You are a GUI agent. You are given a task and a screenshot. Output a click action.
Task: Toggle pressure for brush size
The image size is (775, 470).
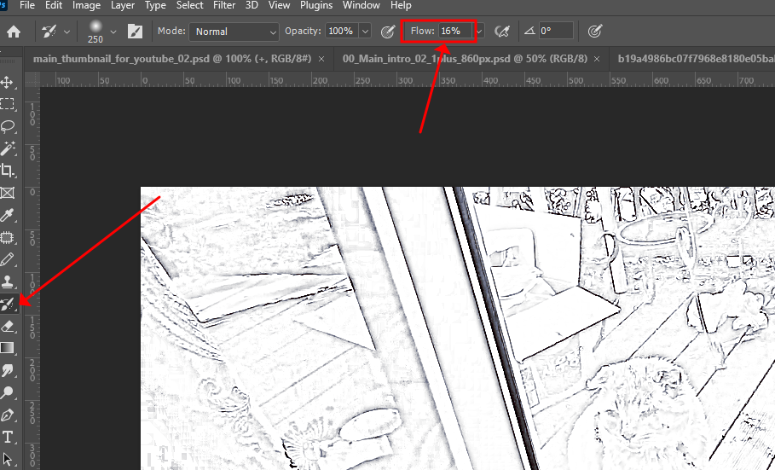click(594, 32)
